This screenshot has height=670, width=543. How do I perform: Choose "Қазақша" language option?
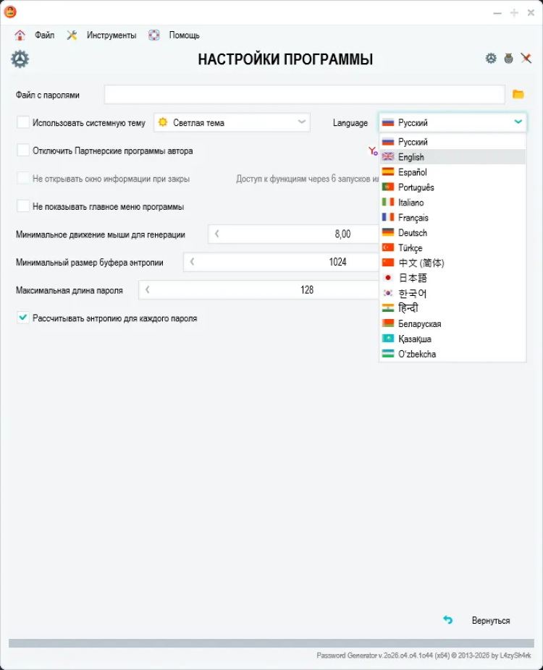click(415, 339)
